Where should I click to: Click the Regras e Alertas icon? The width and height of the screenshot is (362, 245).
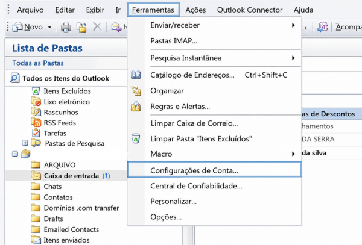point(136,107)
